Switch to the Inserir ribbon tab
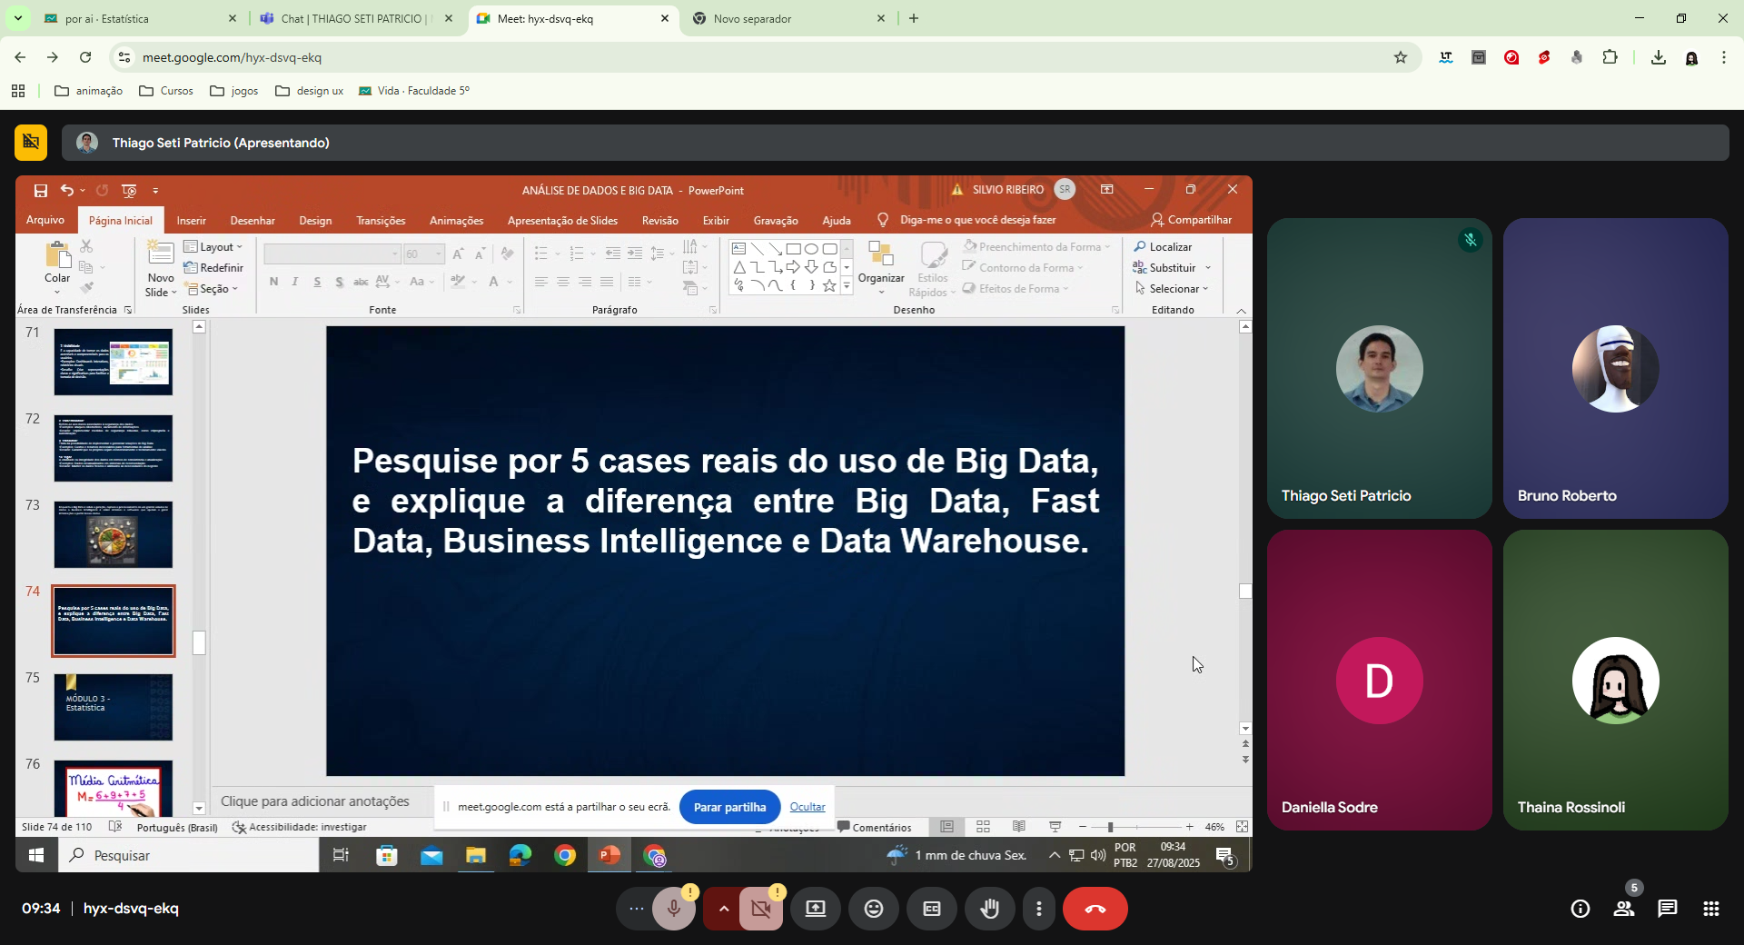Screen dimensions: 1744x945 coord(191,220)
